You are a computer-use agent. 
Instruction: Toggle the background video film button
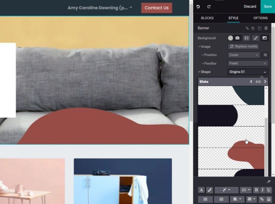tap(246, 38)
